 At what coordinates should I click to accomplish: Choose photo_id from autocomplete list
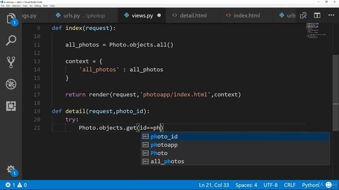(x=235, y=137)
